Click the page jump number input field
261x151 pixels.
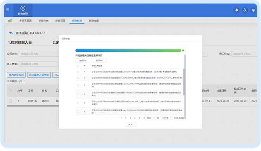(x=153, y=118)
